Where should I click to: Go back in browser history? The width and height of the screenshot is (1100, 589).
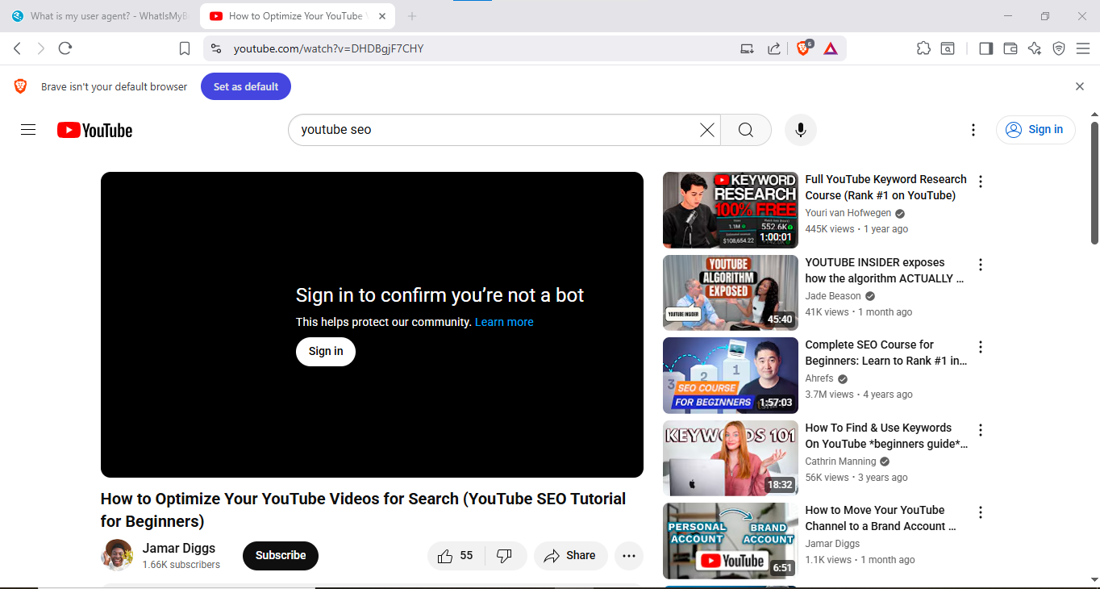tap(17, 48)
